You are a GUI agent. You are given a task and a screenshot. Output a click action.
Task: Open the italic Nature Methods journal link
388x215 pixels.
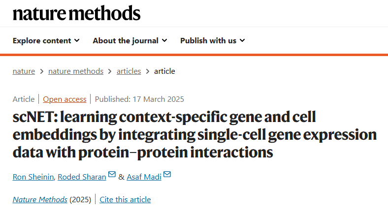click(40, 200)
